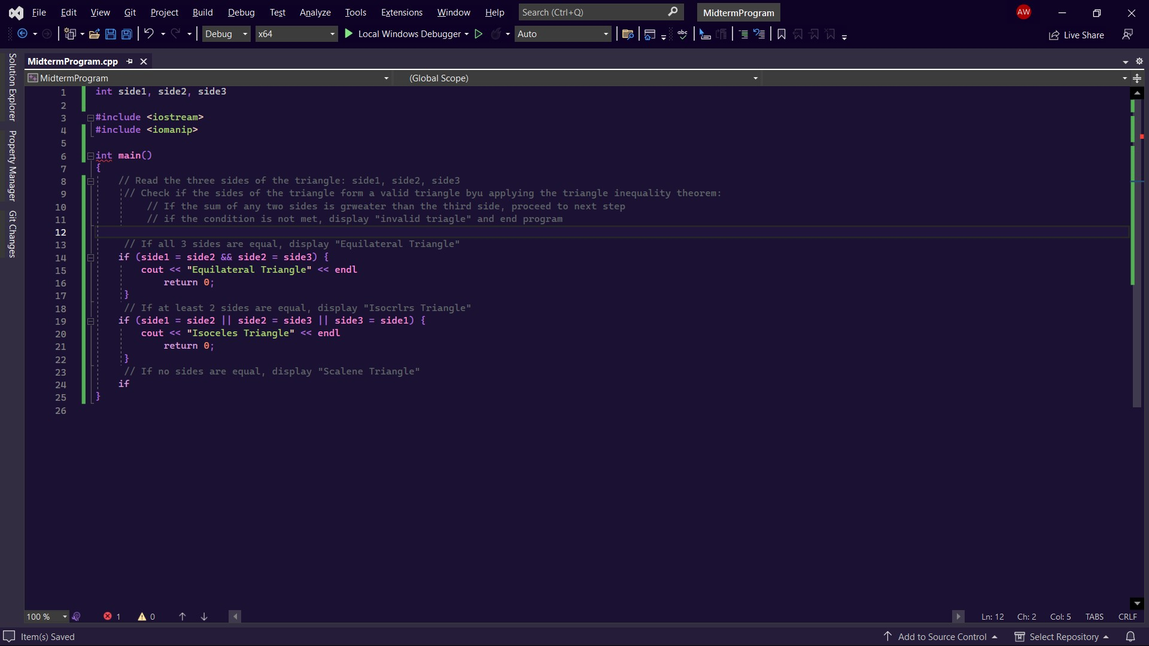
Task: Collapse the main function outlining box
Action: point(90,156)
